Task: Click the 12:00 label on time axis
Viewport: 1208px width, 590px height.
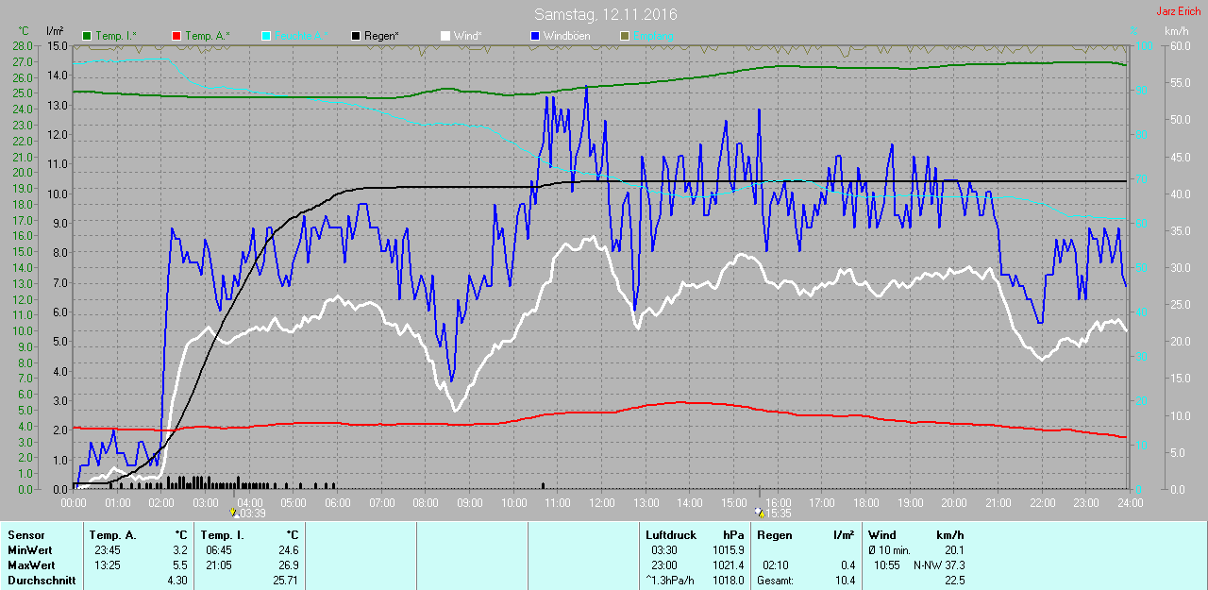Action: pyautogui.click(x=601, y=502)
